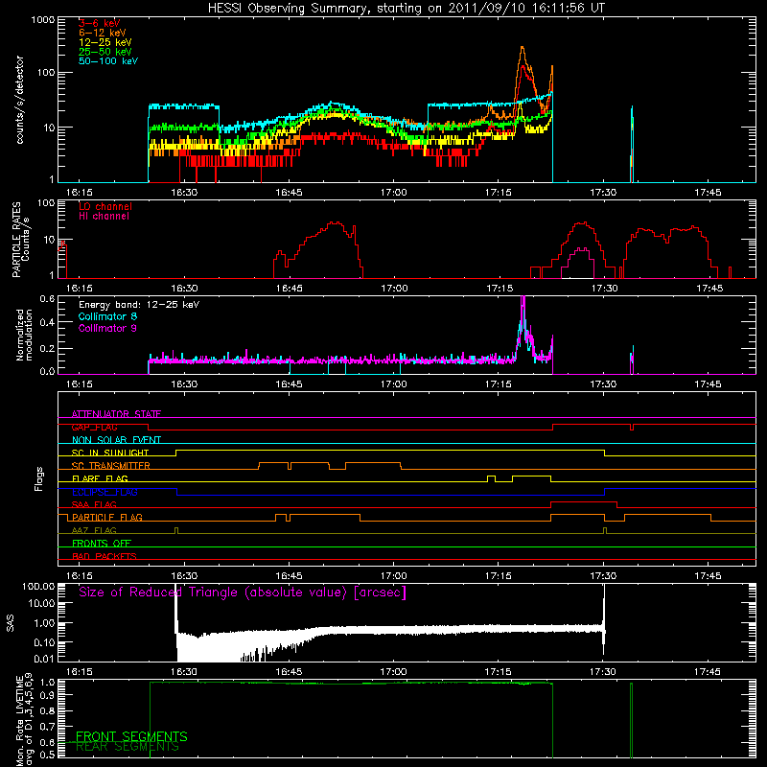Click 17:00 tick under the flags panel

tap(394, 576)
